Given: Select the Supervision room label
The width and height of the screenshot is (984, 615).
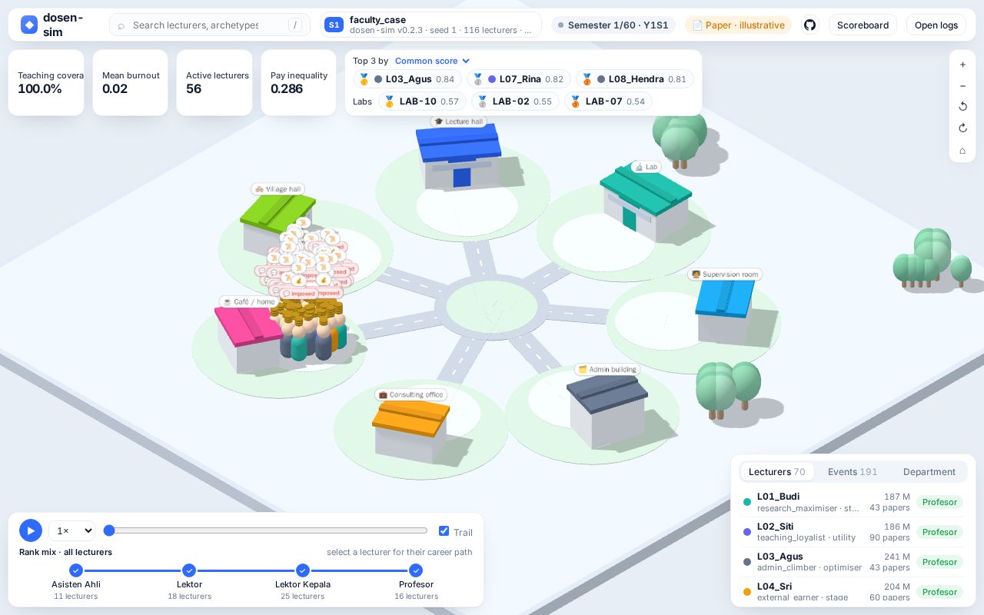Looking at the screenshot, I should (x=725, y=274).
